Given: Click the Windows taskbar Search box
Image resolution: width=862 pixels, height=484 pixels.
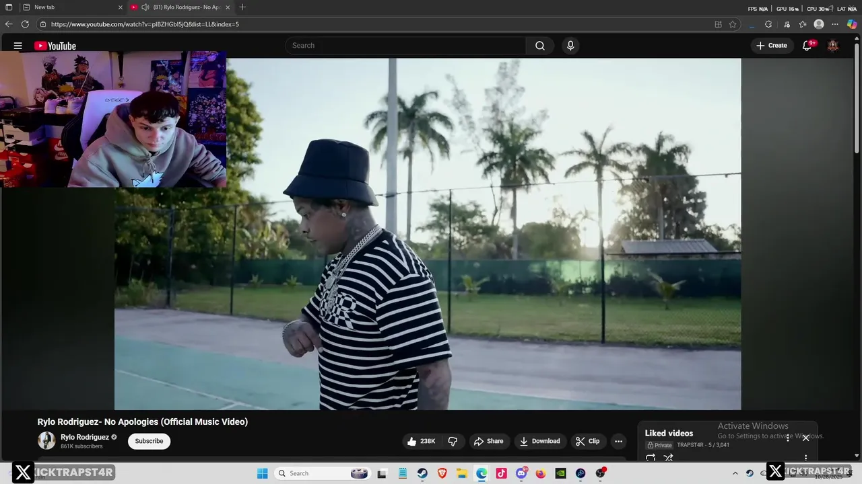Looking at the screenshot, I should (x=322, y=473).
